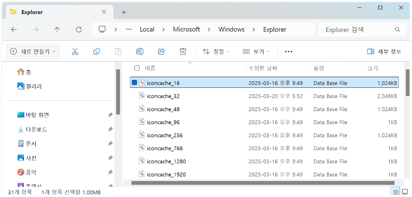Close the Explorer tab
Viewport: 412px width, 197px height.
coord(104,12)
